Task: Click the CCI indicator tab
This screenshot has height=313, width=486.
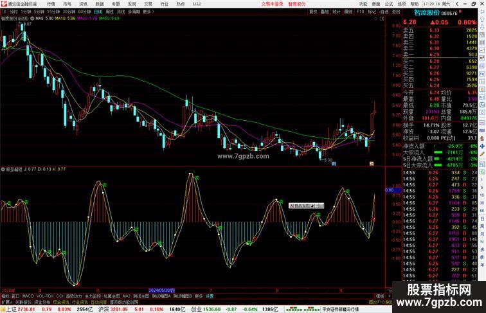Action: (60, 296)
